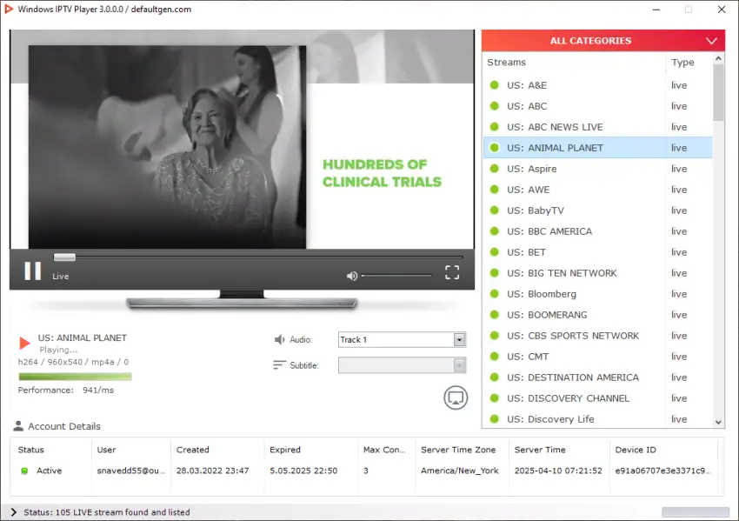Click green dot beside US: Bloomberg
Screen dimensions: 739x521
(495, 294)
